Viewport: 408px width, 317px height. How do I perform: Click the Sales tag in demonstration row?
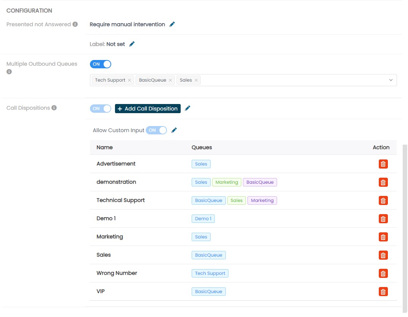[201, 182]
